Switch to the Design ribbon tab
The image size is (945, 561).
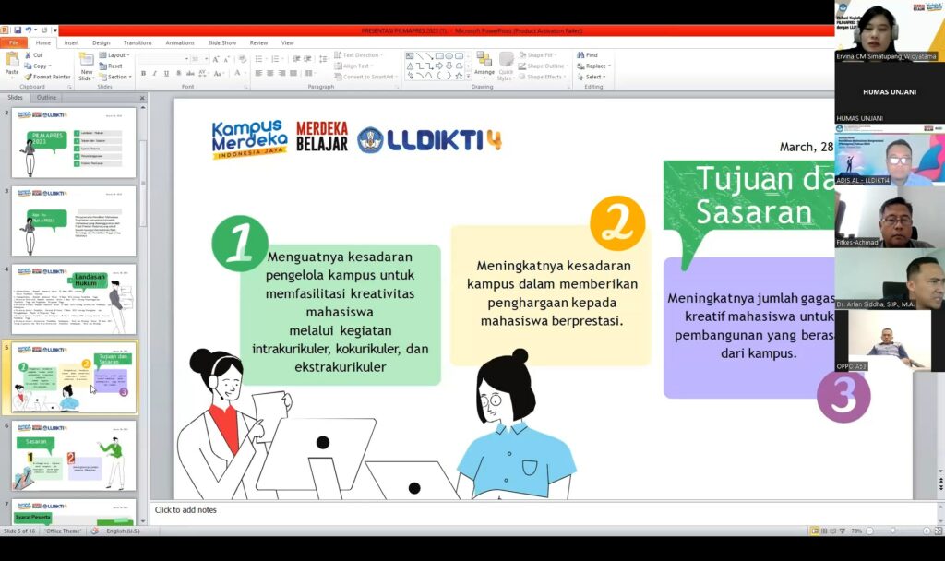[x=102, y=42]
